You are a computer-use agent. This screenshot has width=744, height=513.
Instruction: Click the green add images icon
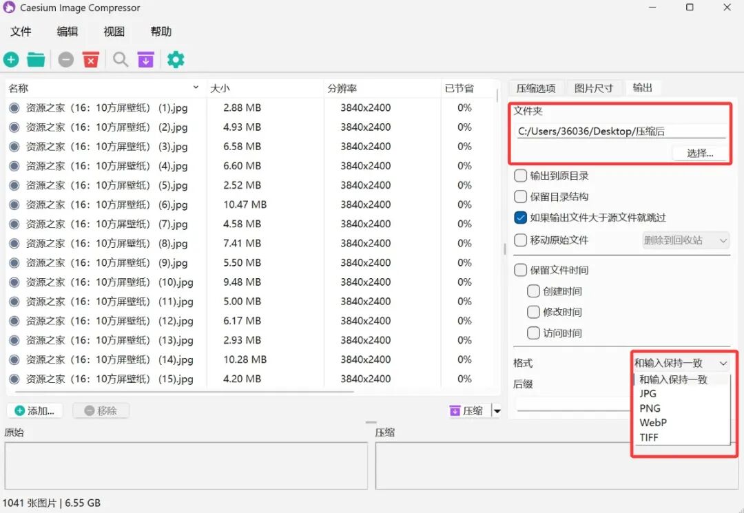click(x=11, y=60)
